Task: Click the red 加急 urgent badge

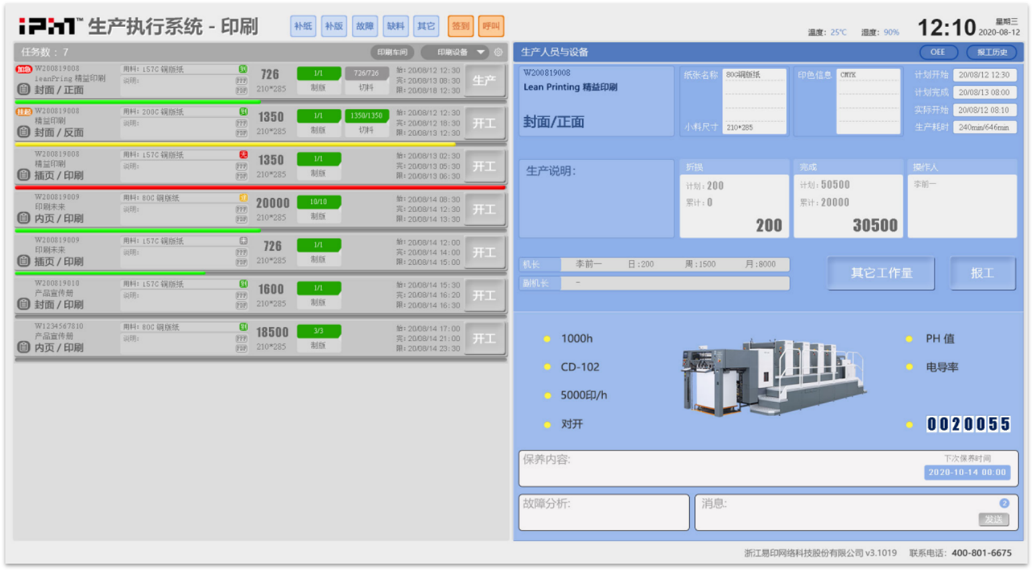Action: tap(24, 69)
